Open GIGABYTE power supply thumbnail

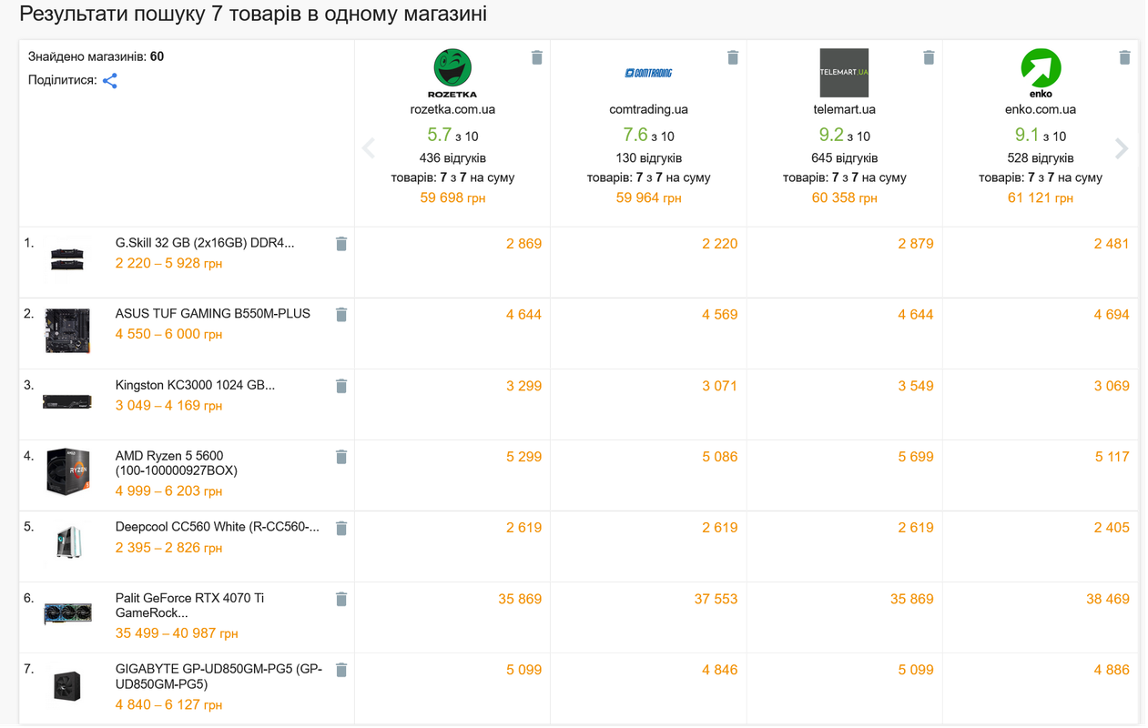67,685
